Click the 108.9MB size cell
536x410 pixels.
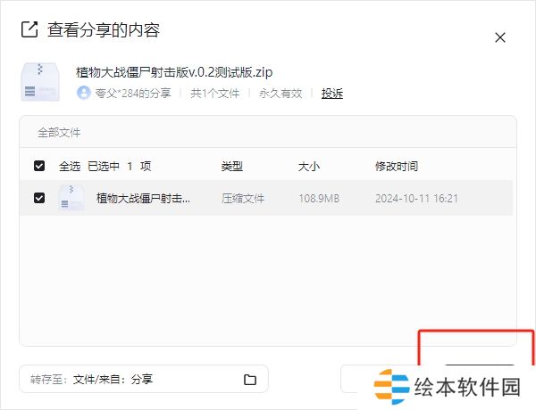319,198
